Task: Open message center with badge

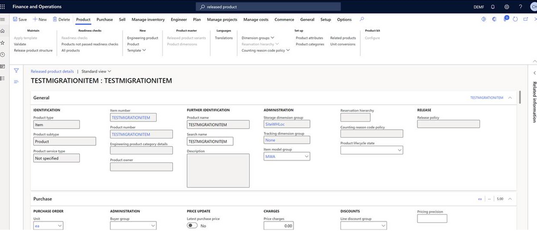Action: point(505,19)
